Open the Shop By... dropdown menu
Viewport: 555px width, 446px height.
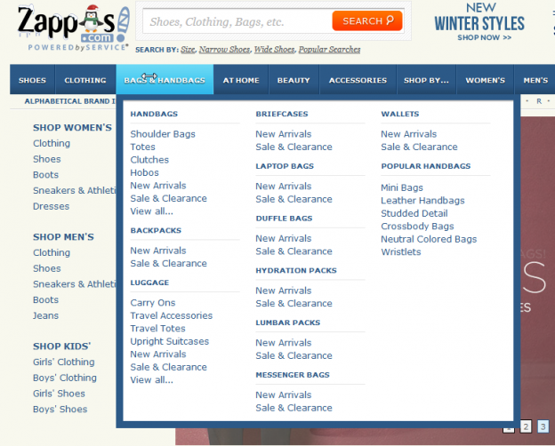tap(426, 80)
